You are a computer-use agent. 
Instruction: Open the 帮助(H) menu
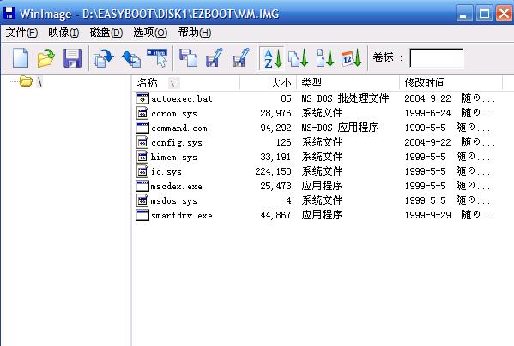click(195, 33)
